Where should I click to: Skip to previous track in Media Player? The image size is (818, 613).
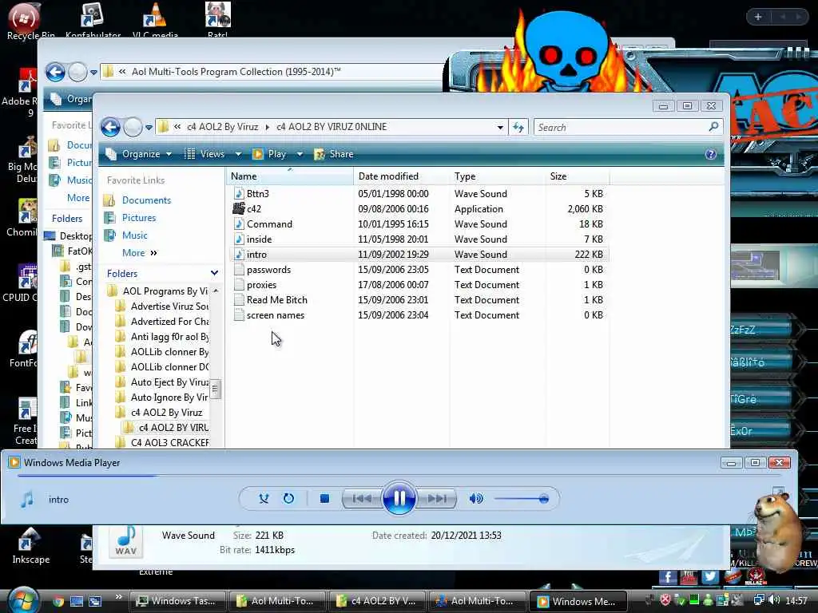click(x=362, y=499)
